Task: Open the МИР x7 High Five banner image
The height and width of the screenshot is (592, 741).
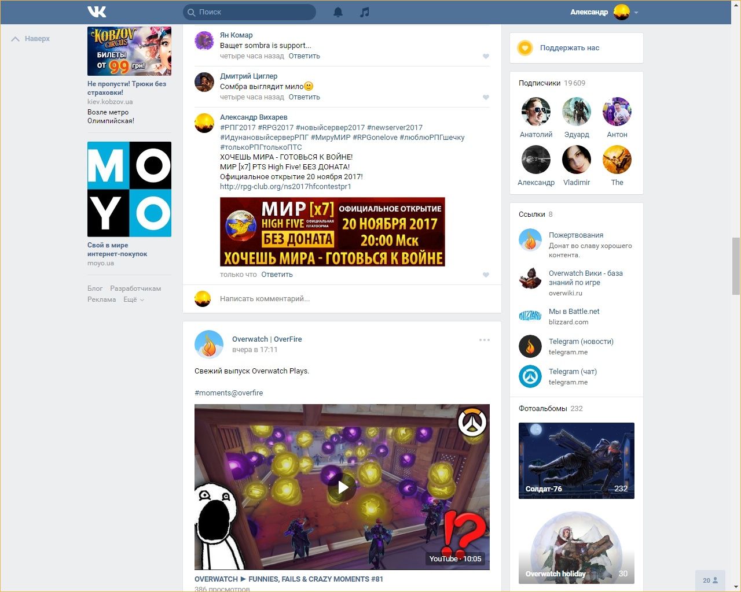Action: [x=332, y=232]
